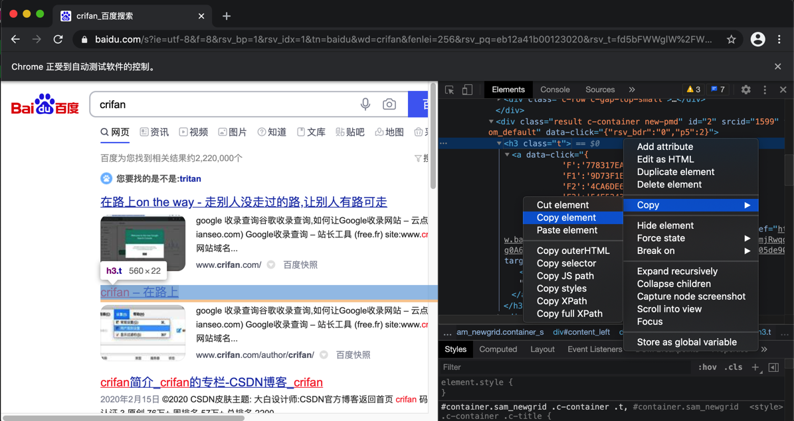The width and height of the screenshot is (794, 421).
Task: Select Copy XPath option
Action: click(x=573, y=301)
